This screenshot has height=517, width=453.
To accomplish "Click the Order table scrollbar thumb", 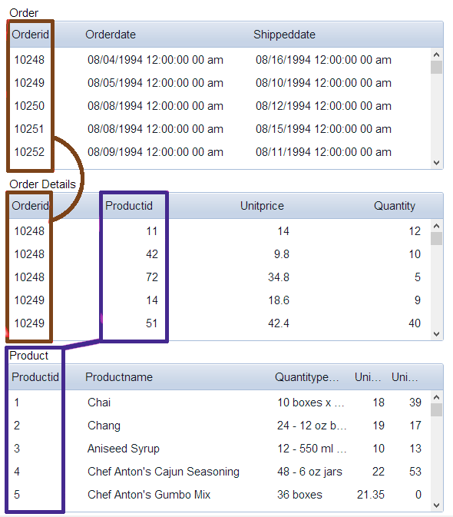I will point(436,68).
